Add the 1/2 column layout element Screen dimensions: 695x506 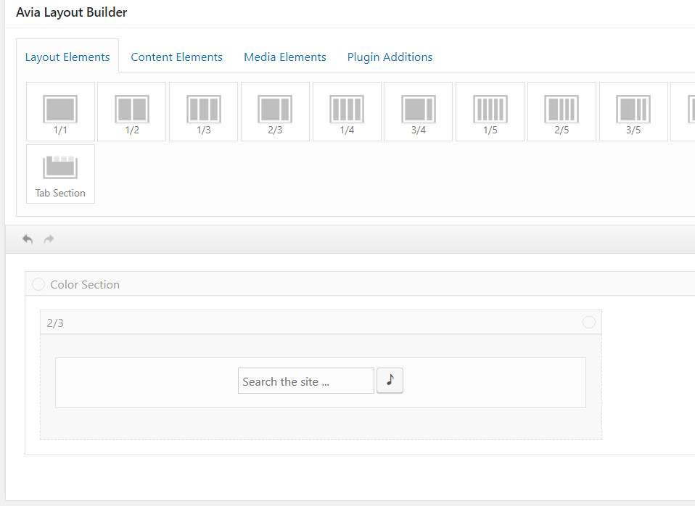click(131, 112)
